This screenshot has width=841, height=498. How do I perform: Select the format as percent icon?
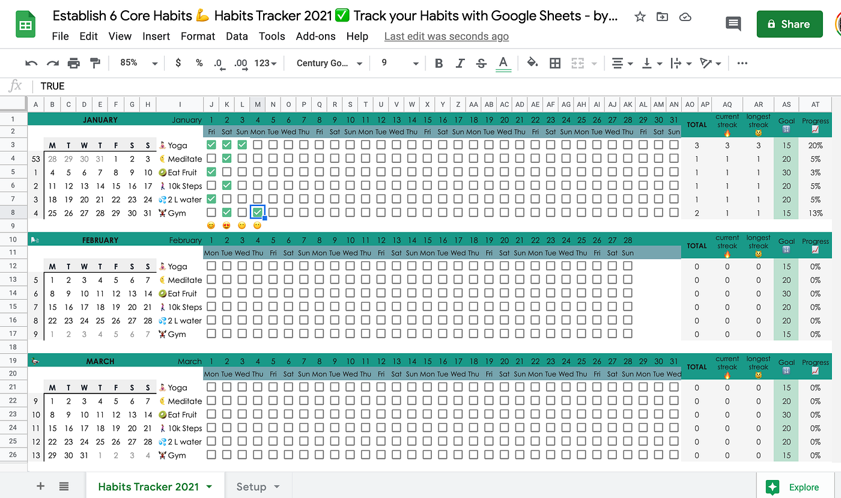point(199,62)
